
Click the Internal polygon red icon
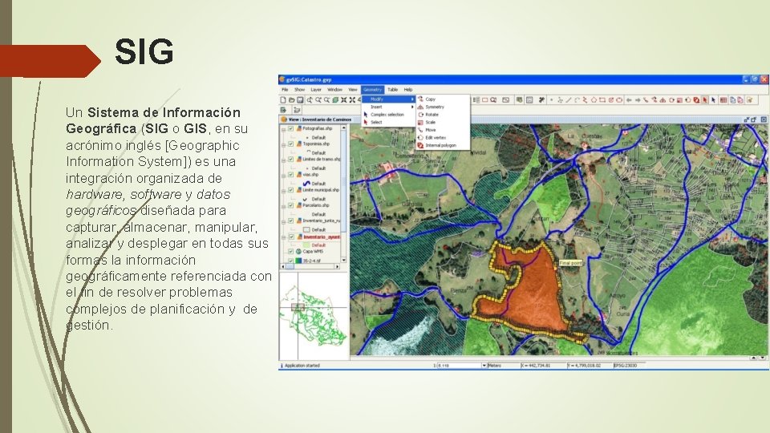tap(420, 145)
